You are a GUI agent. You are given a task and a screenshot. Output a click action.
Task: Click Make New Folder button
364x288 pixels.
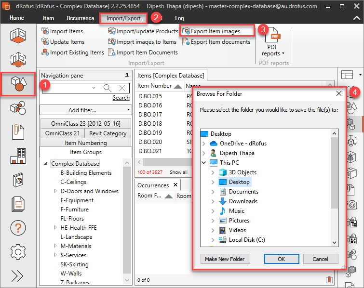tap(225, 259)
